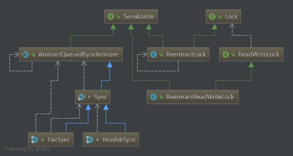Select the ReadWriteLock node label
The height and width of the screenshot is (156, 293).
point(259,55)
